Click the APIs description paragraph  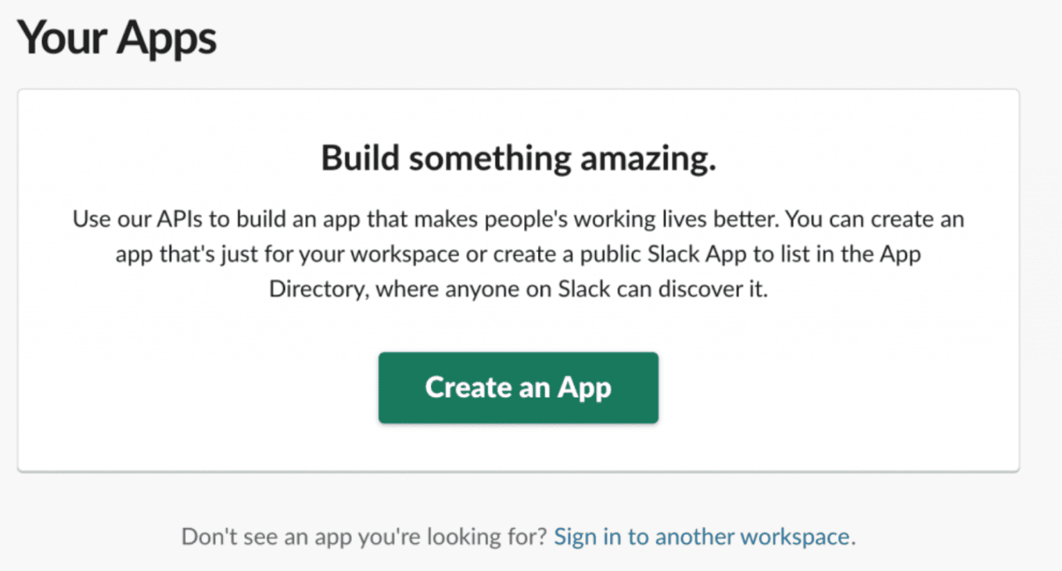click(x=518, y=254)
